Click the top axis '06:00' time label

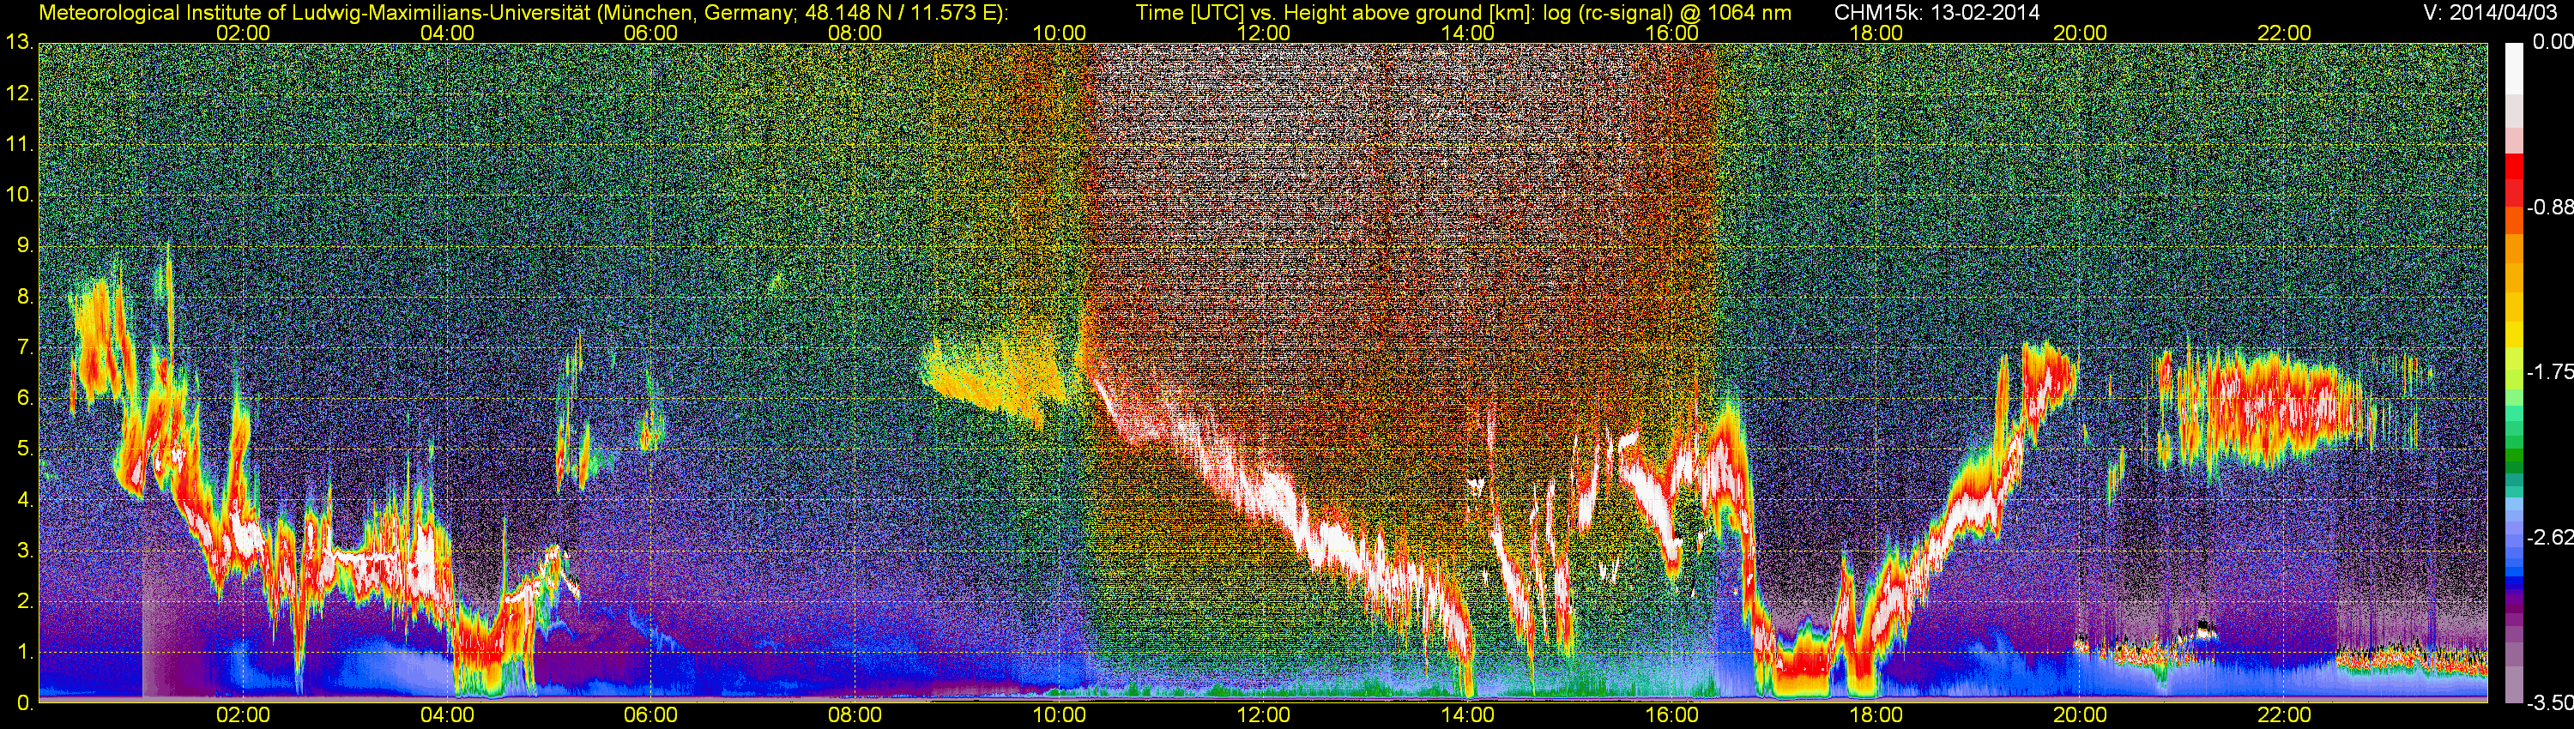[x=650, y=33]
